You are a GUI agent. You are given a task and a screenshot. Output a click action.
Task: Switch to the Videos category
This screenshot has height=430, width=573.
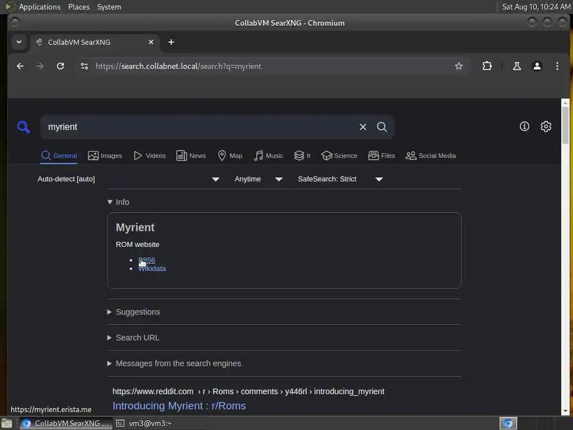150,156
